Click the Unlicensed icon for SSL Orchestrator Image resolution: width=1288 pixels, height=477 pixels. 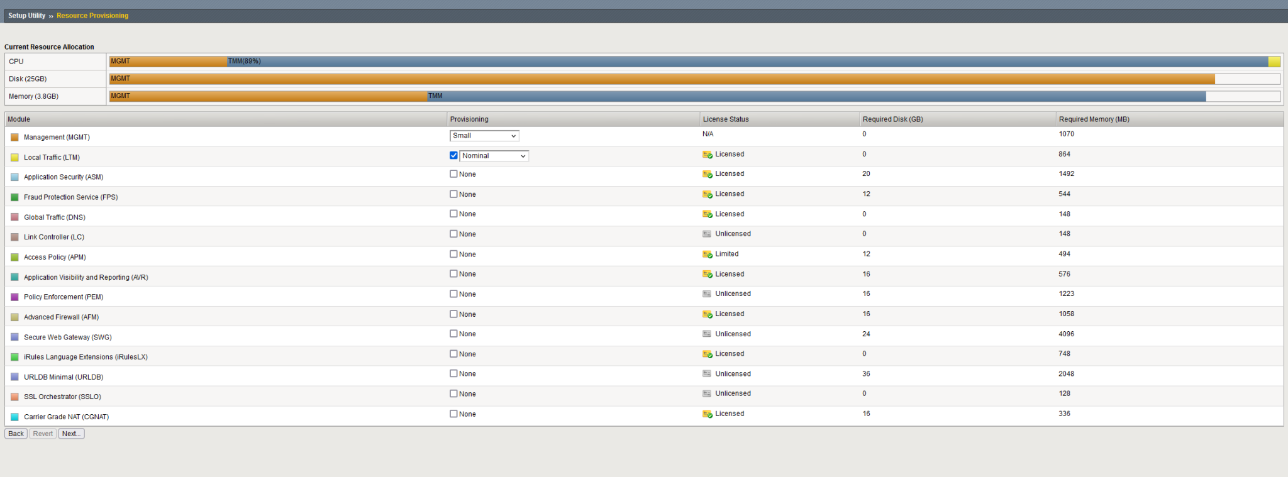707,393
